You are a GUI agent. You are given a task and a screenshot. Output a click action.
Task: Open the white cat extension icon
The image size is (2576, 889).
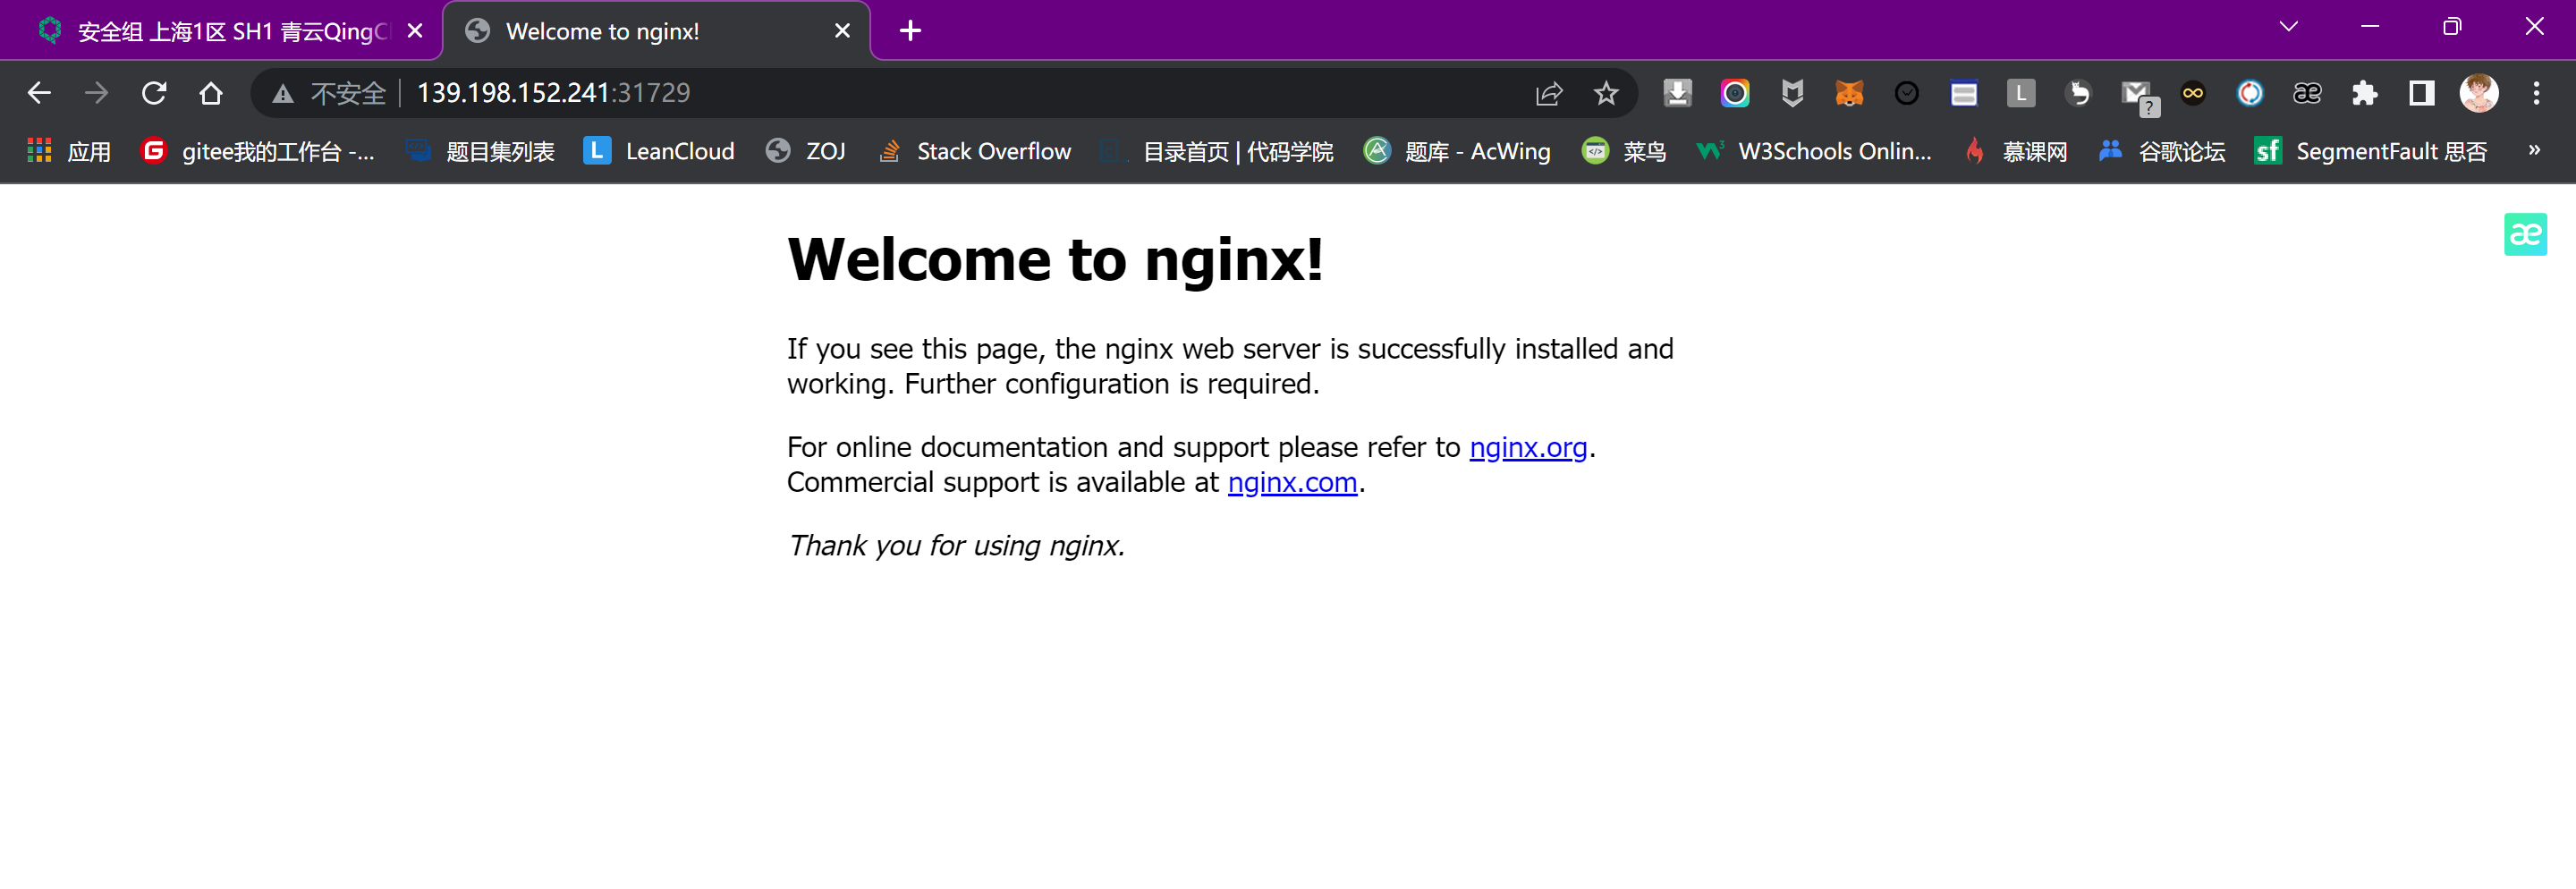pos(2079,93)
